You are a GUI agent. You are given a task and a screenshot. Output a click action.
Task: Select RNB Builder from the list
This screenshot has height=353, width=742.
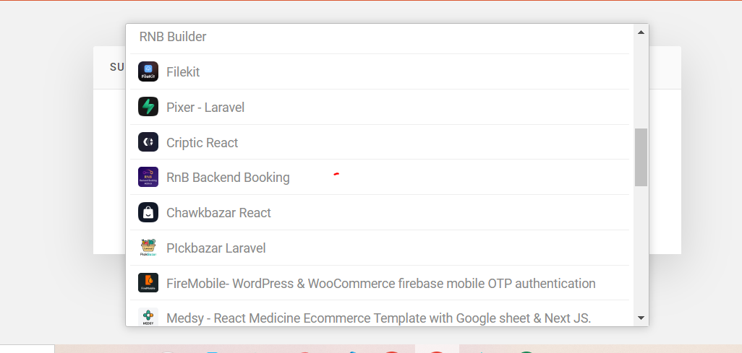click(x=380, y=36)
